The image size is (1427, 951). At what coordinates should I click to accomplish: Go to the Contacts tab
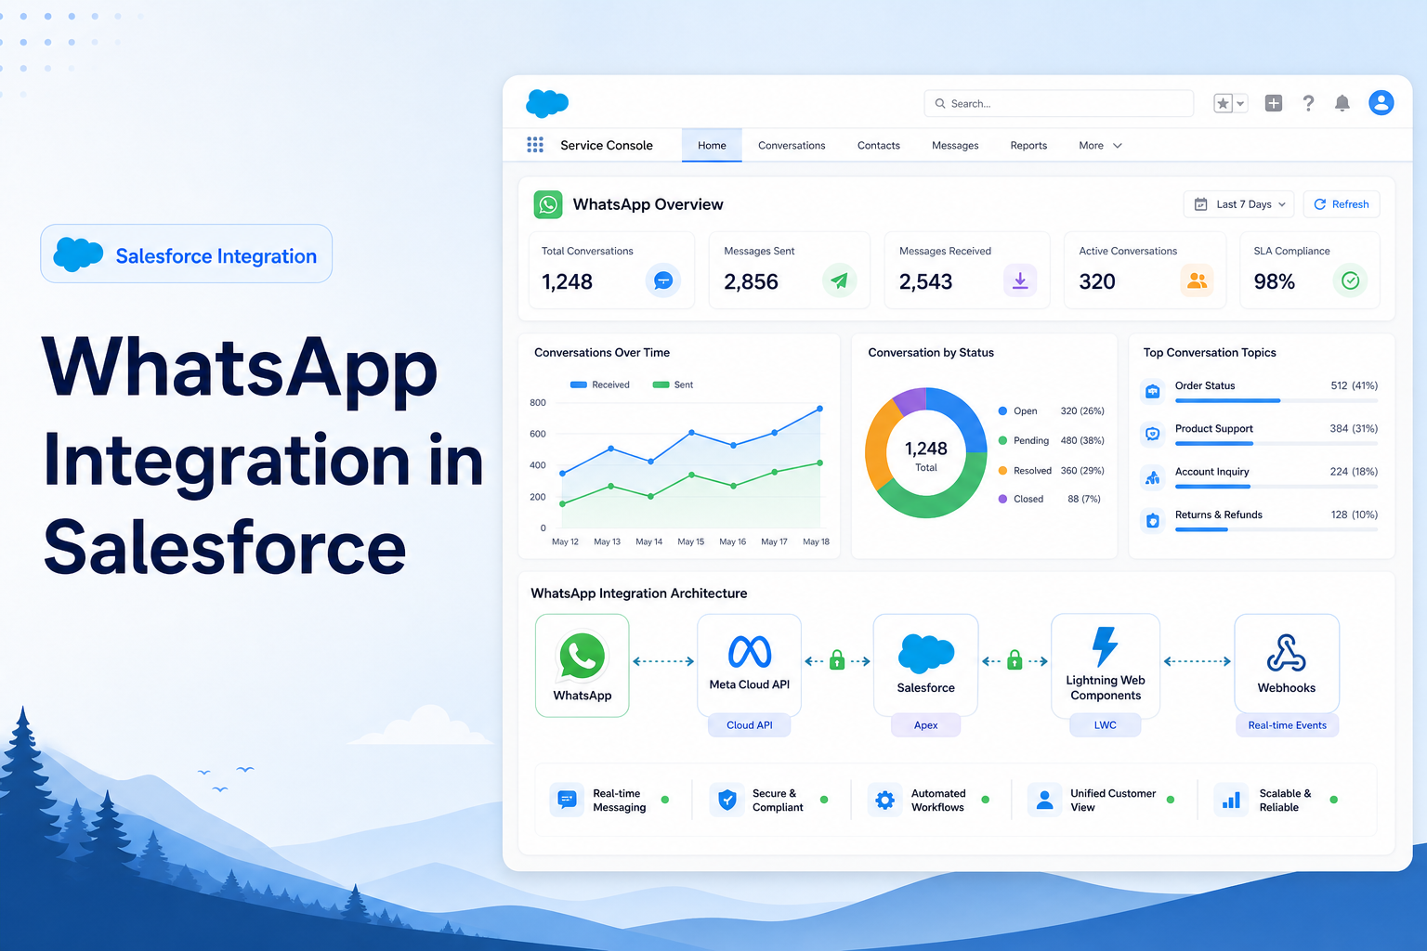[879, 146]
